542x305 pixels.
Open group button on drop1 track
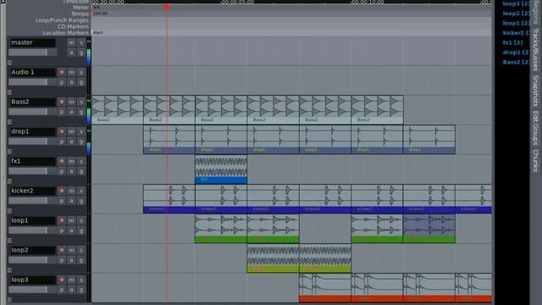click(81, 141)
